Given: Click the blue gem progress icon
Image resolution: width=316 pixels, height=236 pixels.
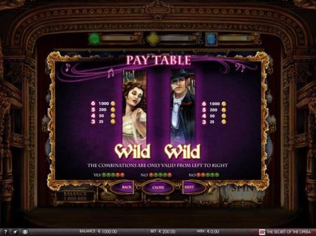Looking at the screenshot, I should pyautogui.click(x=211, y=39).
